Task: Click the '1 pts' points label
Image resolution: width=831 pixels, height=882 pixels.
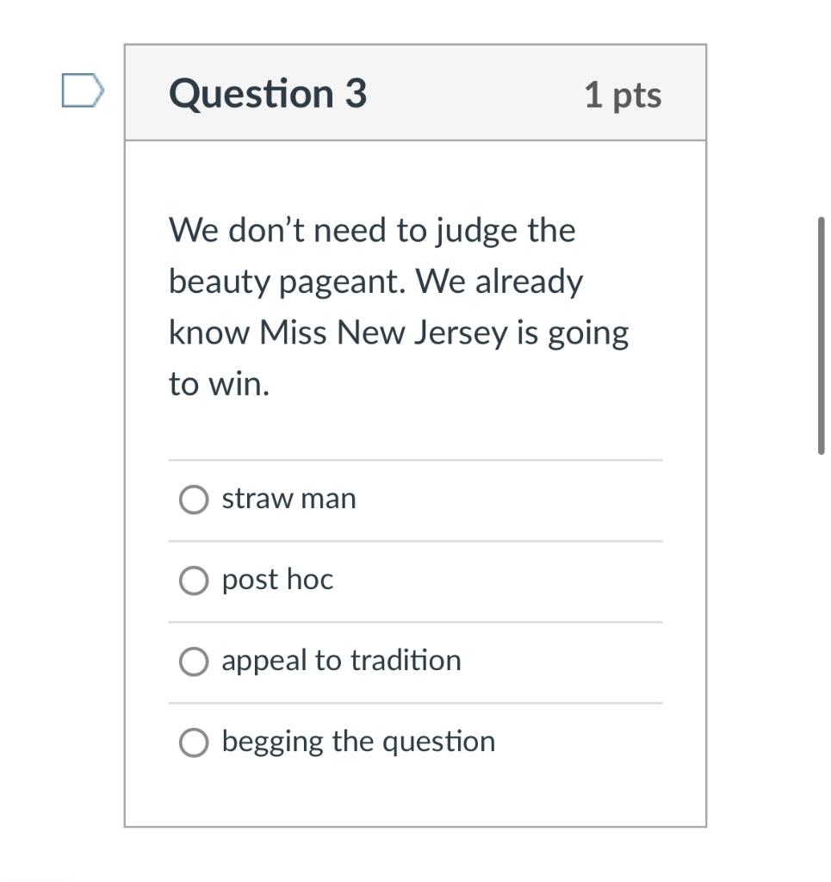Action: tap(623, 94)
